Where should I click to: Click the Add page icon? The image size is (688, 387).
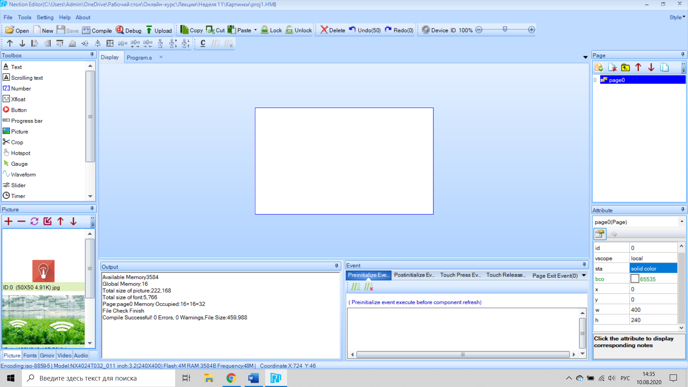[599, 67]
